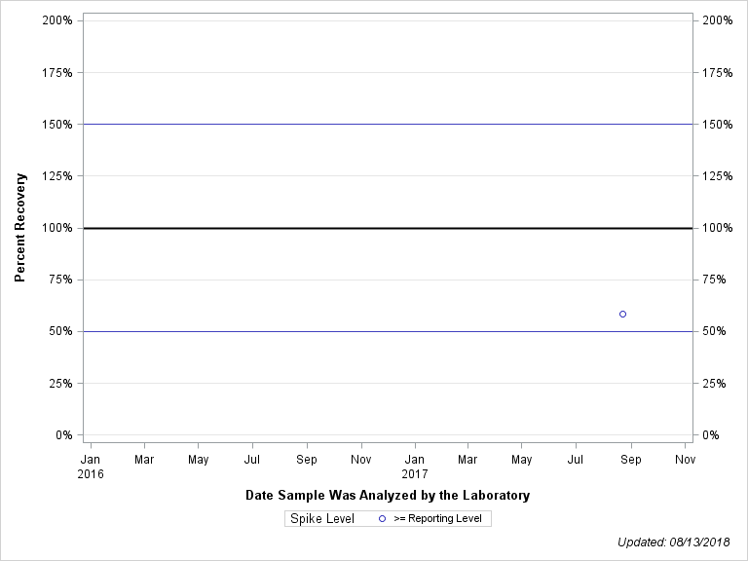Image resolution: width=748 pixels, height=561 pixels.
Task: Click the left axis '200%' label
Action: pos(57,20)
